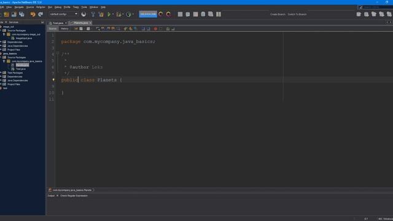Toggle Rectangular Selection in editor toolbar
393x221 pixels.
118,29
